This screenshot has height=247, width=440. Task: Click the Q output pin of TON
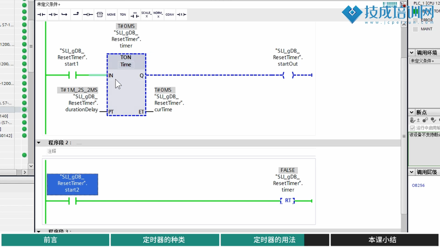(141, 75)
